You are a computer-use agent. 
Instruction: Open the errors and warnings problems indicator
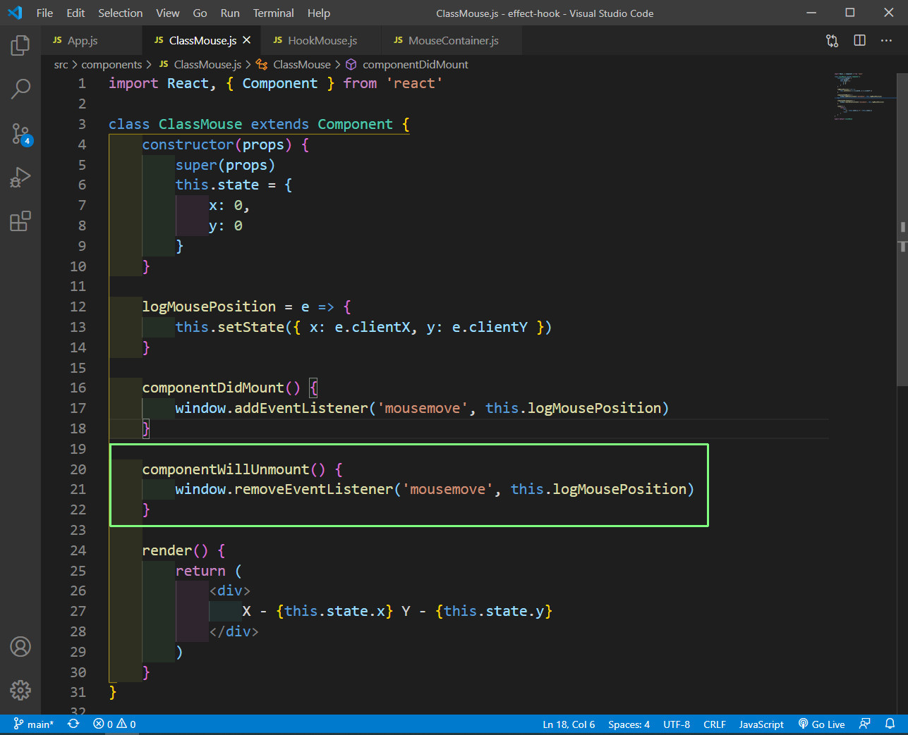point(115,724)
